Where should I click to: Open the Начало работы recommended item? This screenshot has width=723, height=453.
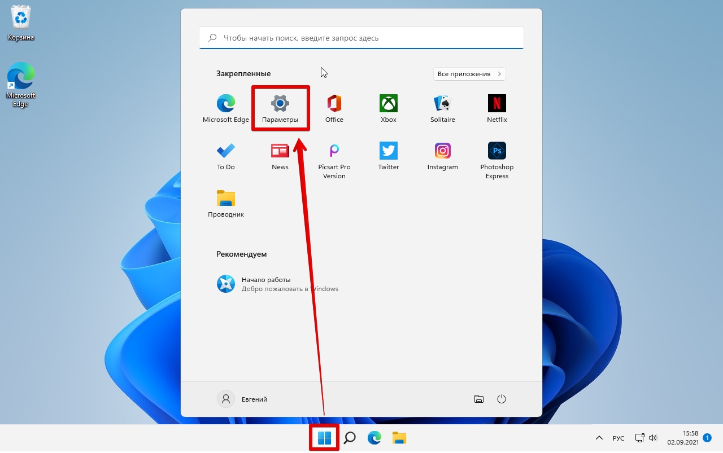(x=277, y=284)
